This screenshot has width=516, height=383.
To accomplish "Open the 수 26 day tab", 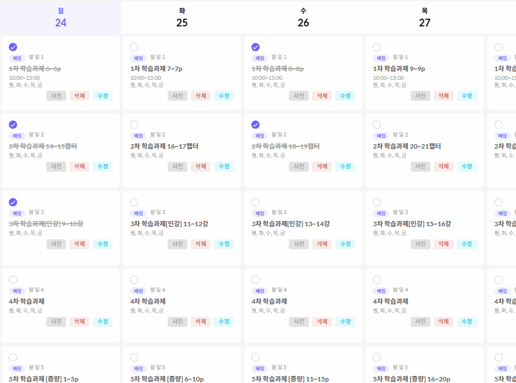I will [x=303, y=18].
